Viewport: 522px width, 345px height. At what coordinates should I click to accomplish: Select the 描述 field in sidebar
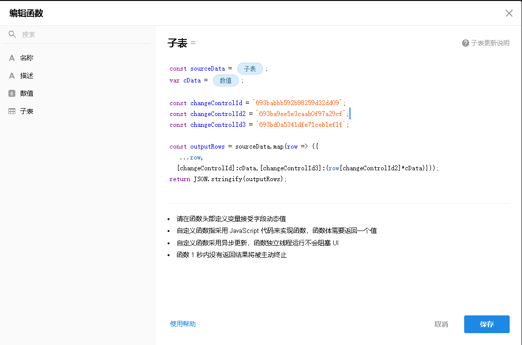point(27,76)
